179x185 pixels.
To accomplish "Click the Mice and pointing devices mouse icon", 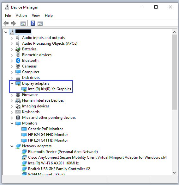I will coord(18,118).
